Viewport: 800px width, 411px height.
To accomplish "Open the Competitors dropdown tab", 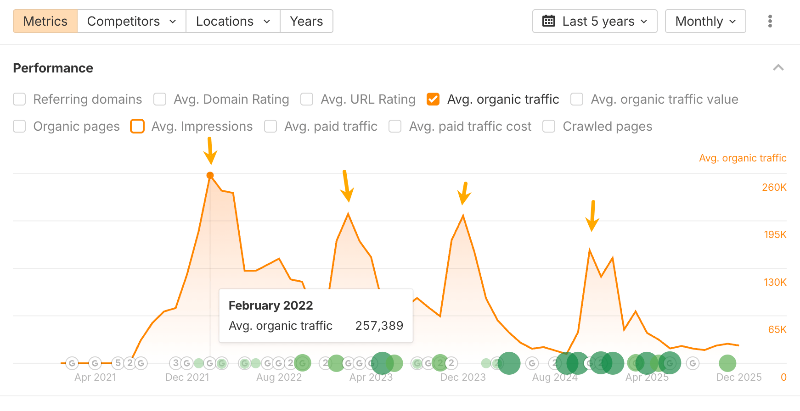I will [x=131, y=21].
